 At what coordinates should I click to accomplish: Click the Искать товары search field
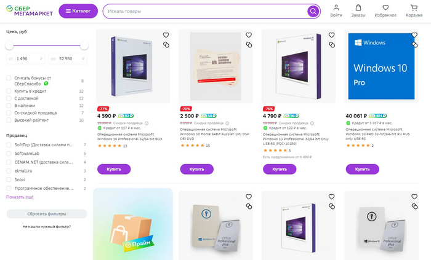(206, 11)
